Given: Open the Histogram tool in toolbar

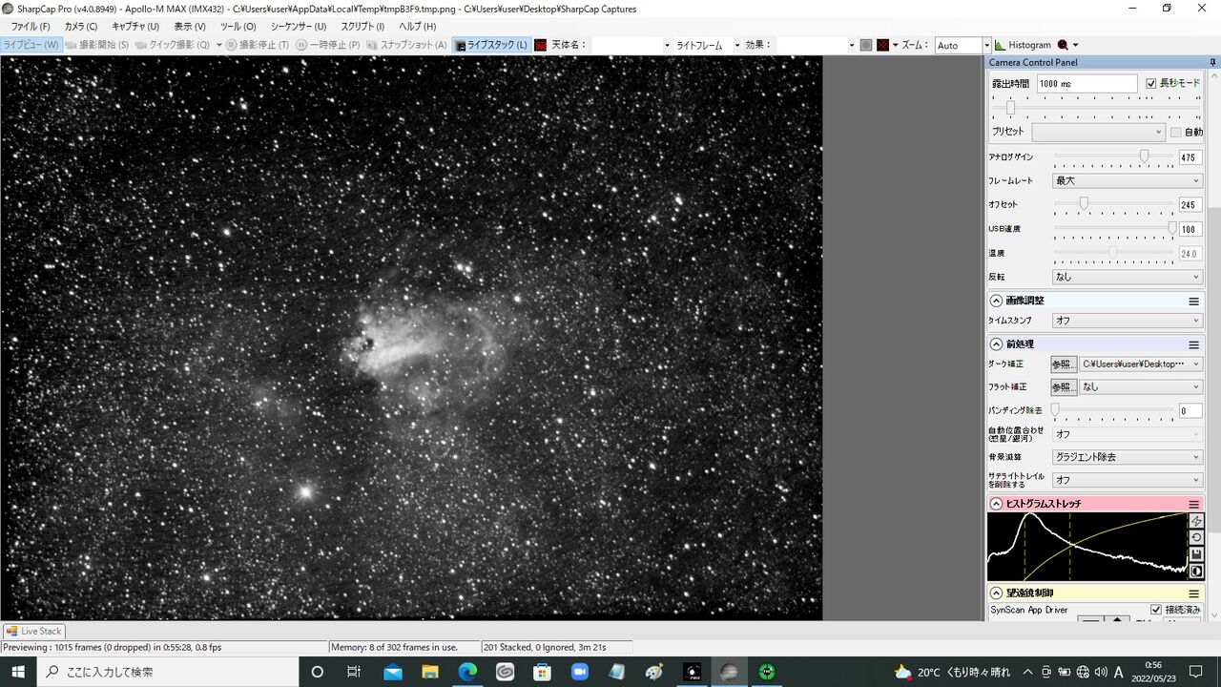Looking at the screenshot, I should 1023,45.
